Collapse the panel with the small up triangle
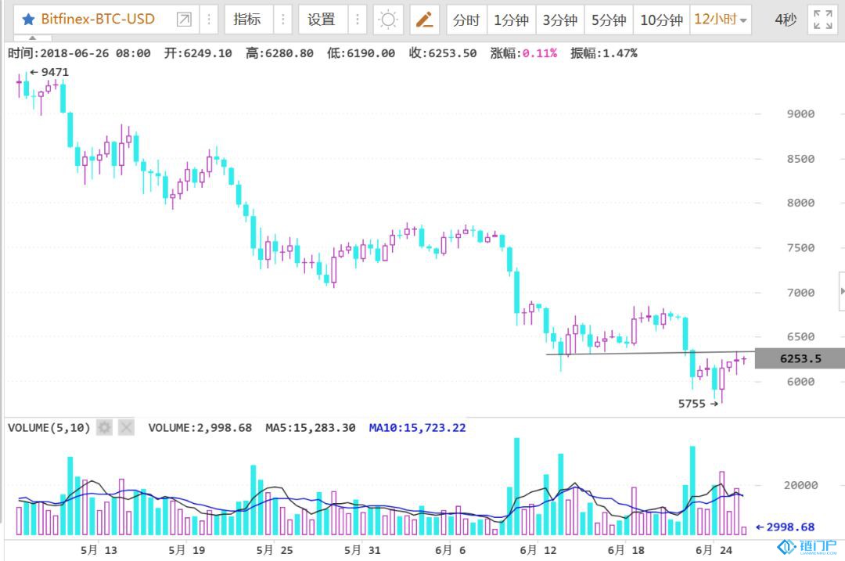 32,38
